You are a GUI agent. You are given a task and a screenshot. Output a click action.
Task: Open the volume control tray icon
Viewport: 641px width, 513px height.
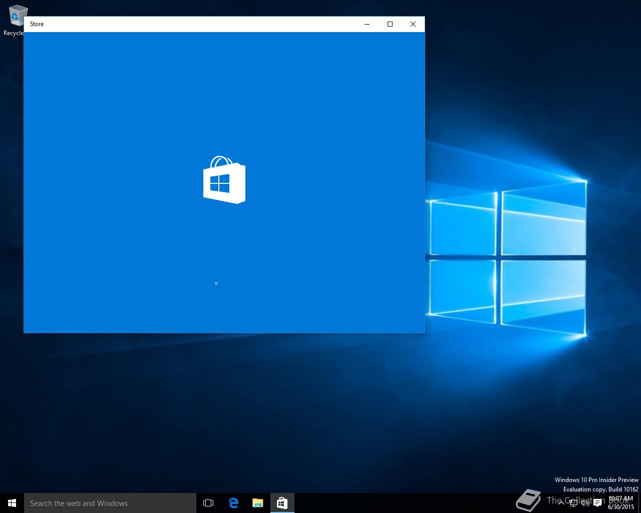coord(585,503)
